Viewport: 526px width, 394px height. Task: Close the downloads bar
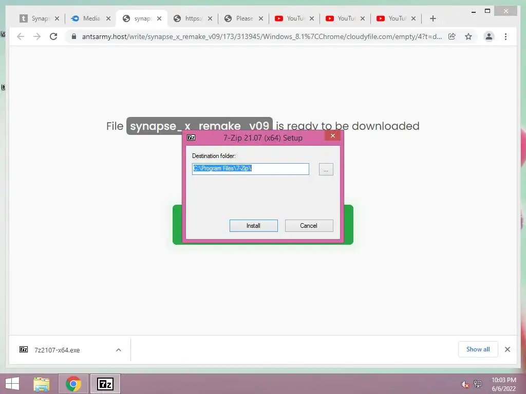pyautogui.click(x=507, y=349)
